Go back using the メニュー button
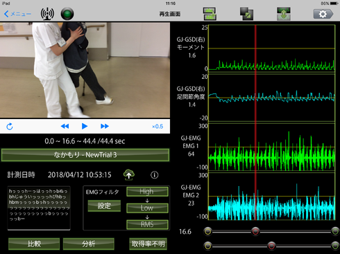Image resolution: width=340 pixels, height=254 pixels. tap(17, 14)
